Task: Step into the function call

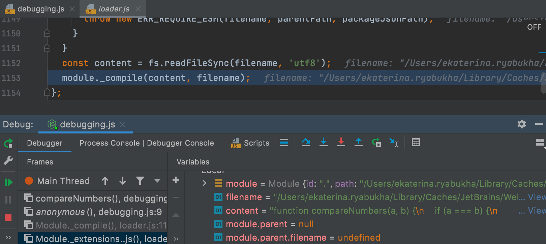Action: (x=324, y=143)
